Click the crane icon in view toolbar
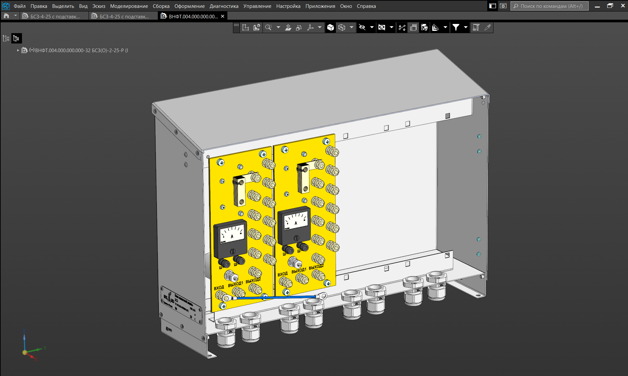This screenshot has width=628, height=376. point(476,28)
